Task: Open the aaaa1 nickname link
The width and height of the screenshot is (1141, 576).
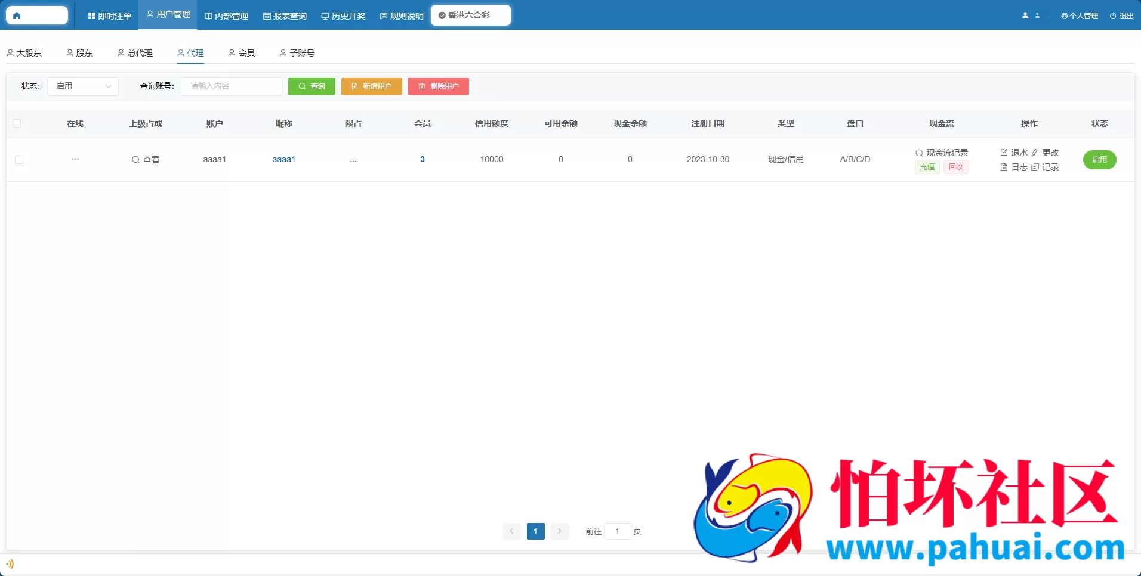Action: click(x=284, y=159)
